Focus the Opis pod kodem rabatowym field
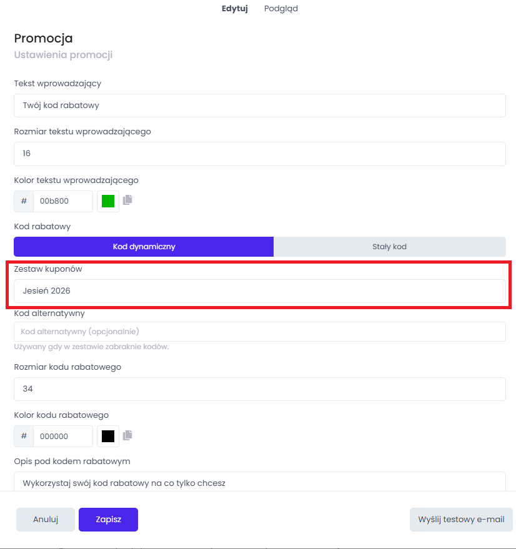This screenshot has height=549, width=516. coord(260,482)
